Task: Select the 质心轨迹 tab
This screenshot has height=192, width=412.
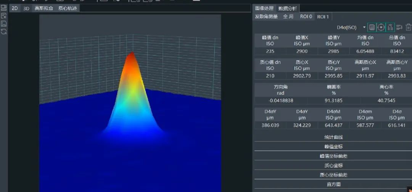Action: [x=68, y=8]
